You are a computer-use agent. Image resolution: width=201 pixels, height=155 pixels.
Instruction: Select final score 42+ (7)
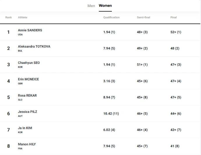pos(176,130)
